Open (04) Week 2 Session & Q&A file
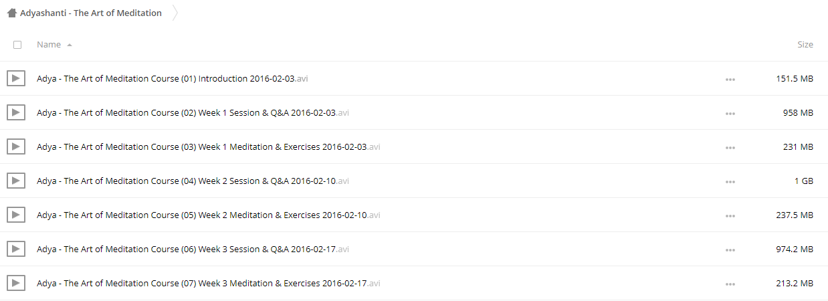 click(x=193, y=181)
